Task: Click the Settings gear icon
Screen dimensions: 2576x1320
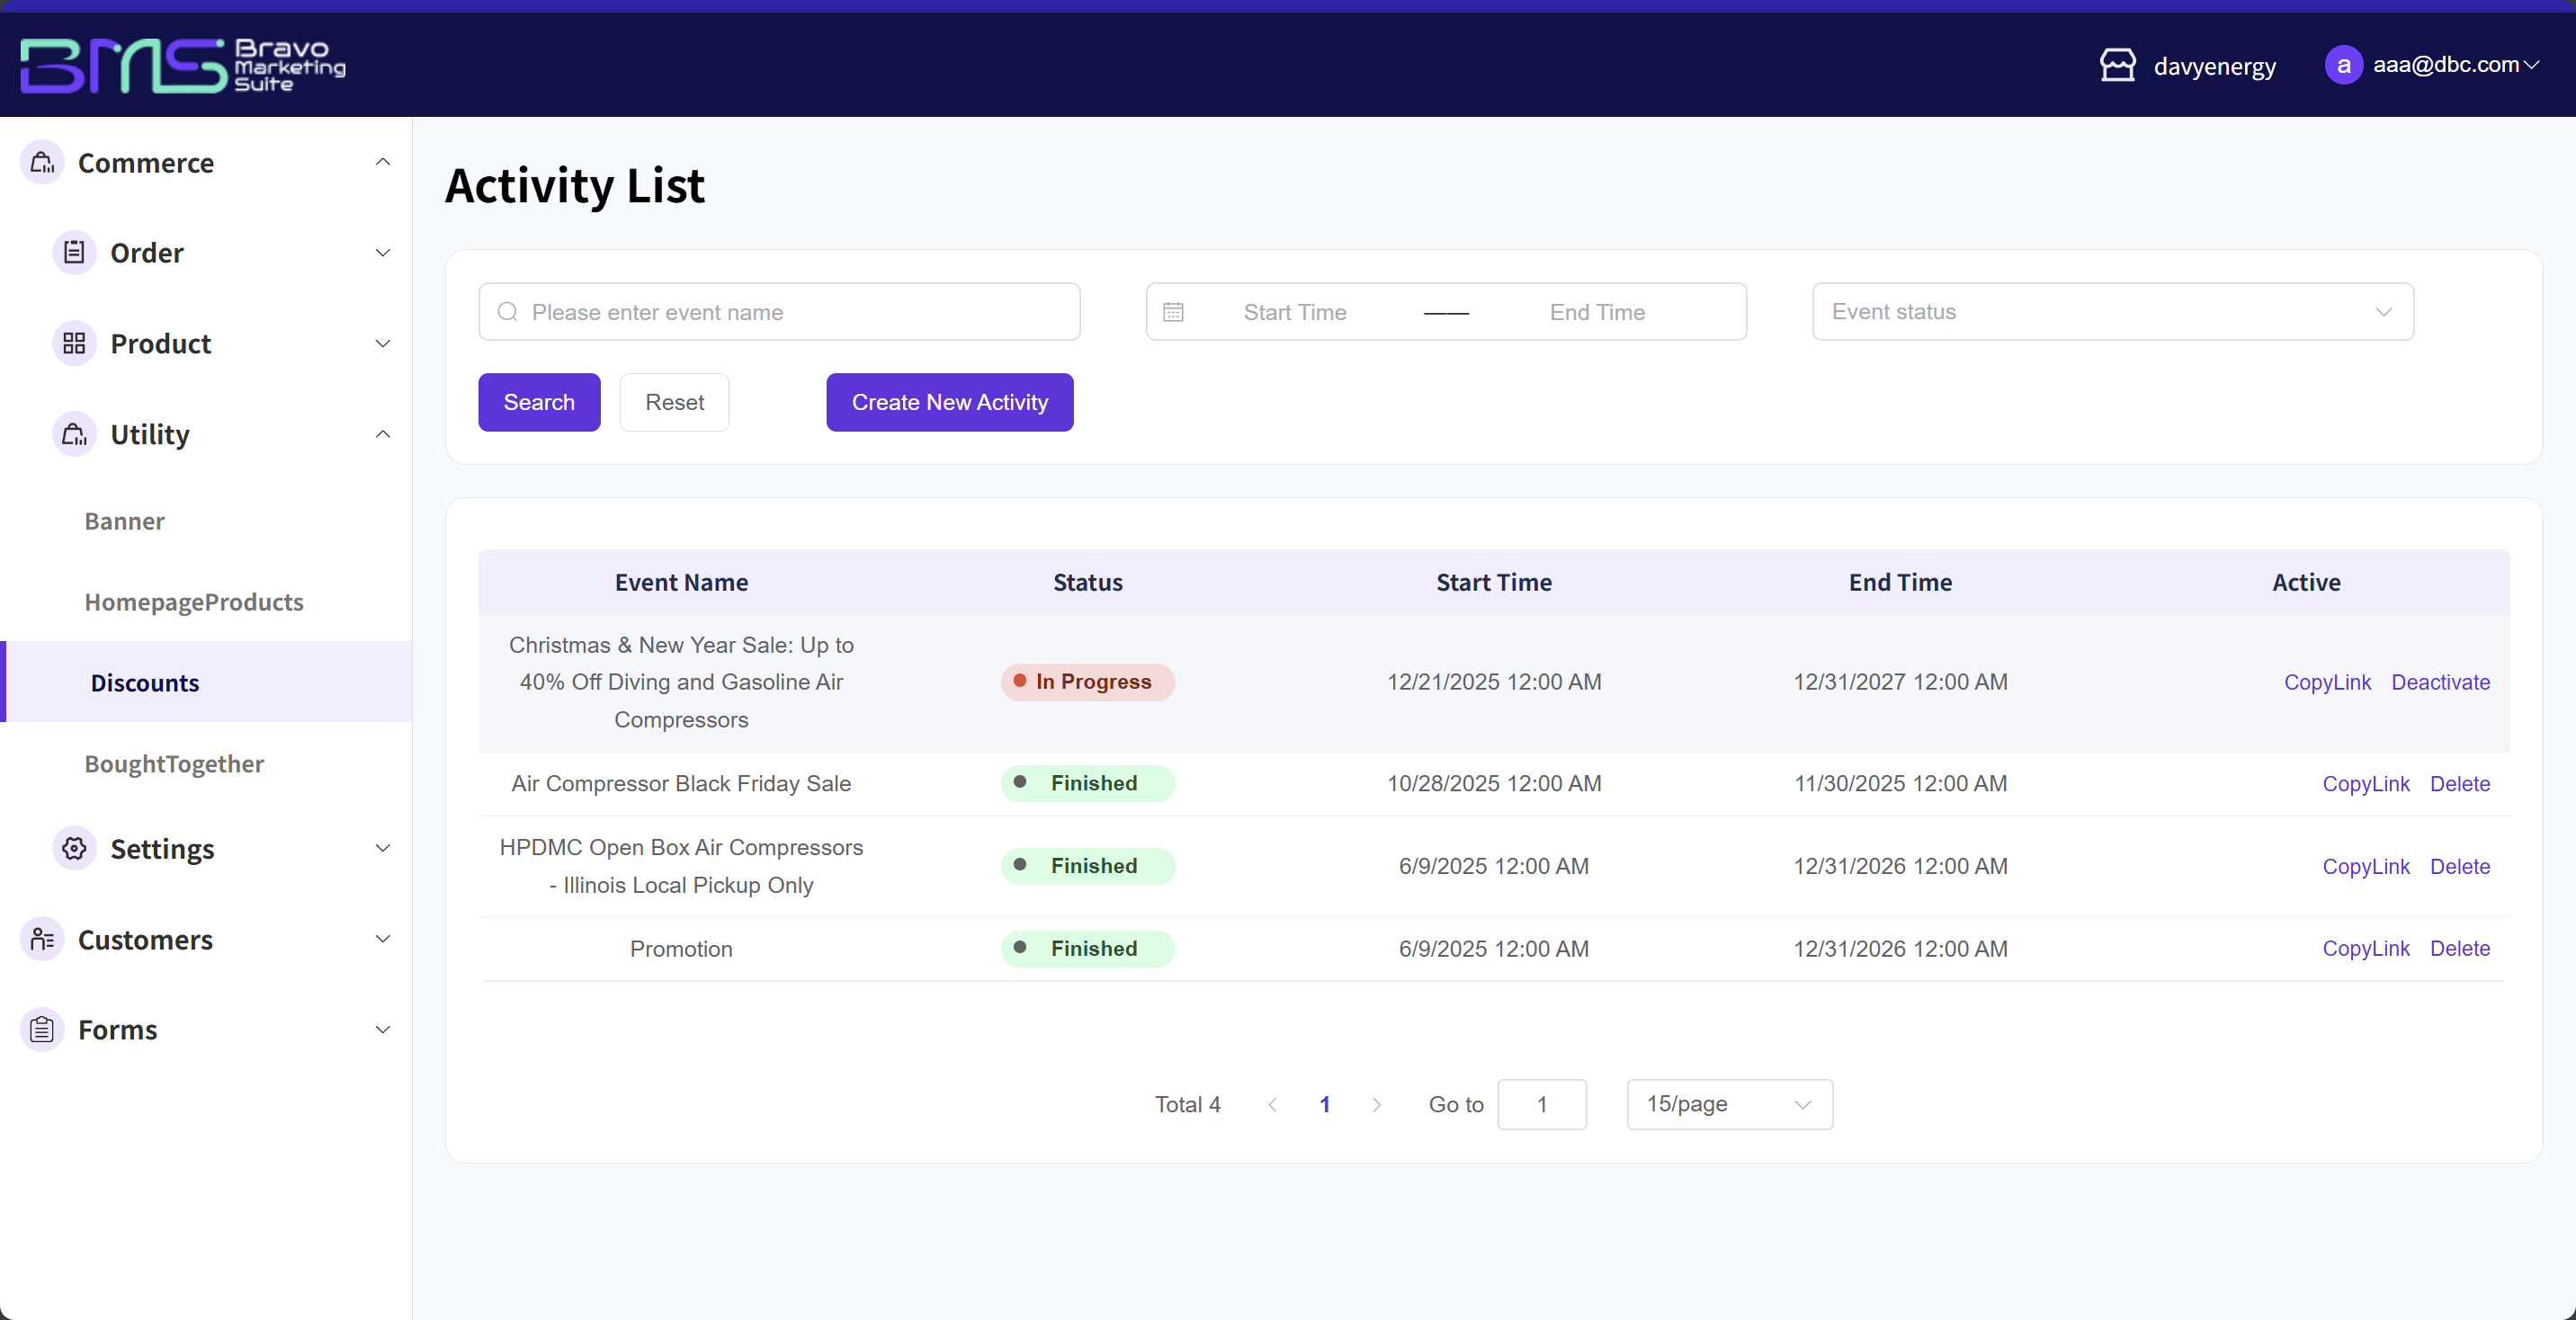Action: click(x=74, y=848)
